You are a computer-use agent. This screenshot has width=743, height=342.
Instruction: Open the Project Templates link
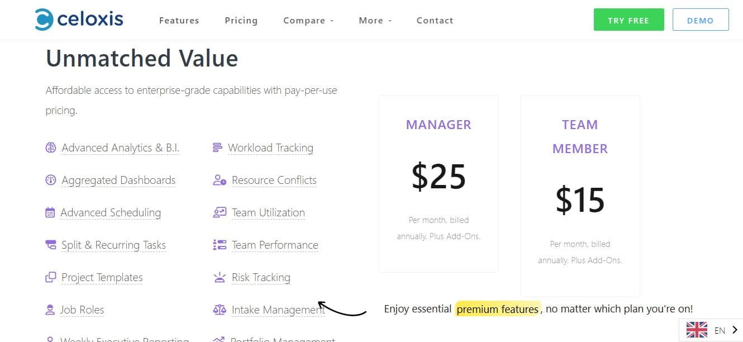[x=102, y=277]
